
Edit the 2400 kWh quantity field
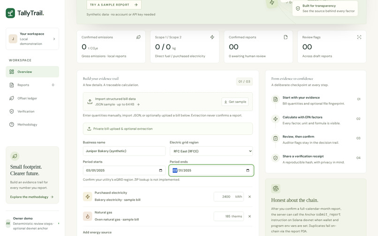[x=228, y=197]
